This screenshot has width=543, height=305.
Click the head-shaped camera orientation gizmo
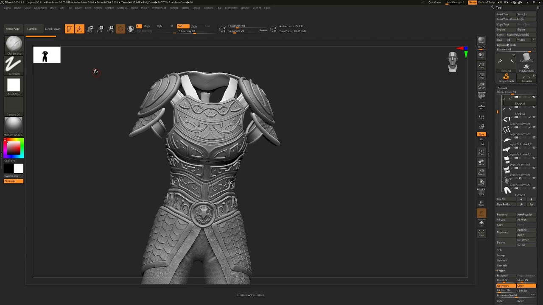pos(453,62)
